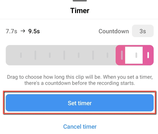This screenshot has height=134, width=158.
Task: Click the second tick mark on the gray track
Action: pos(35,55)
